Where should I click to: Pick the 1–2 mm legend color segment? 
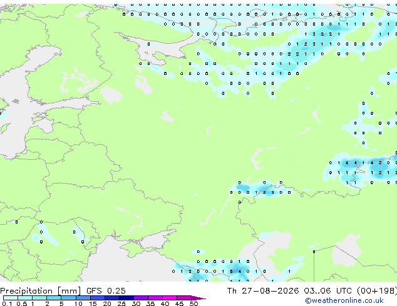tap(39, 298)
